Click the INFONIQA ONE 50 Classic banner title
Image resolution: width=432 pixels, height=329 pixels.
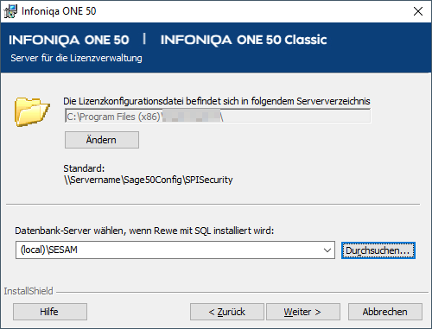click(244, 40)
